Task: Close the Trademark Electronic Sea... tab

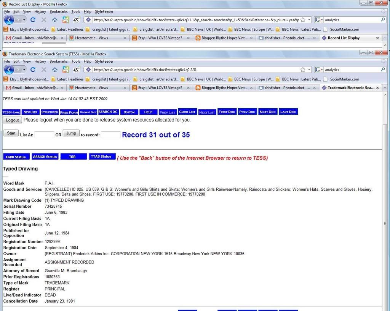Action: click(x=377, y=88)
